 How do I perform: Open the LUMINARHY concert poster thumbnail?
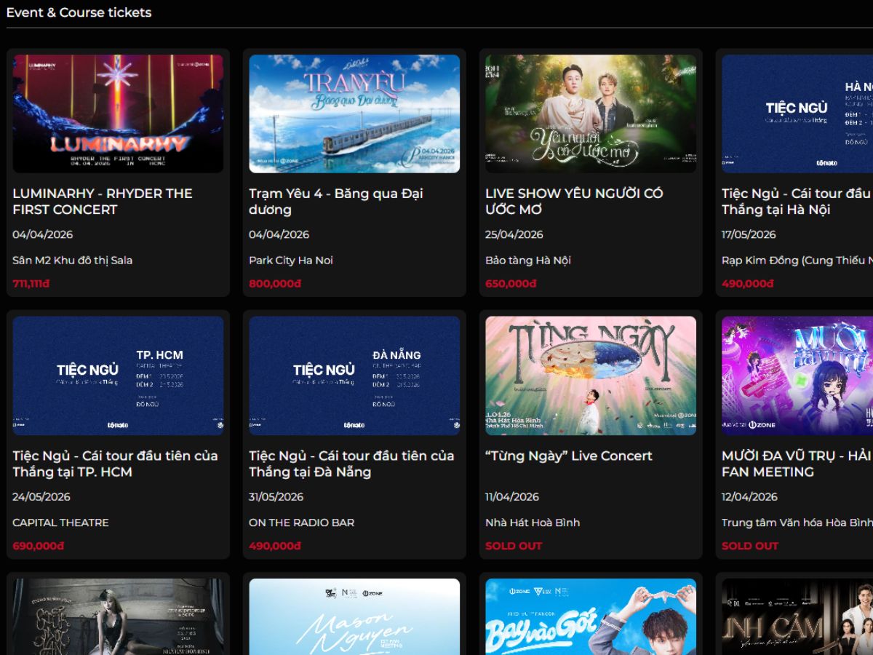pyautogui.click(x=118, y=114)
